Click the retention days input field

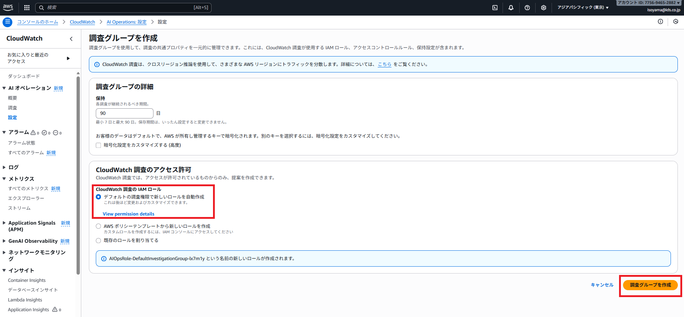coord(124,113)
